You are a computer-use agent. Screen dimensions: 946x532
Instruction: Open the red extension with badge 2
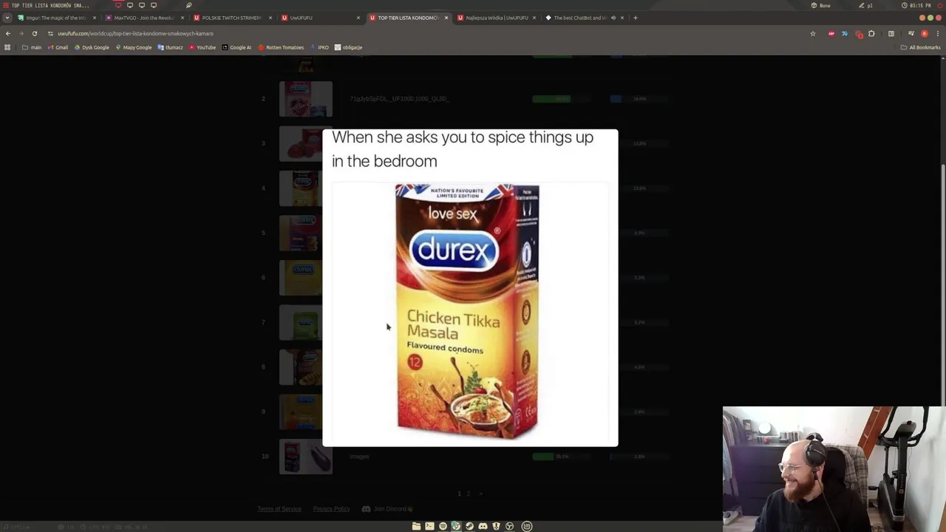coord(858,33)
